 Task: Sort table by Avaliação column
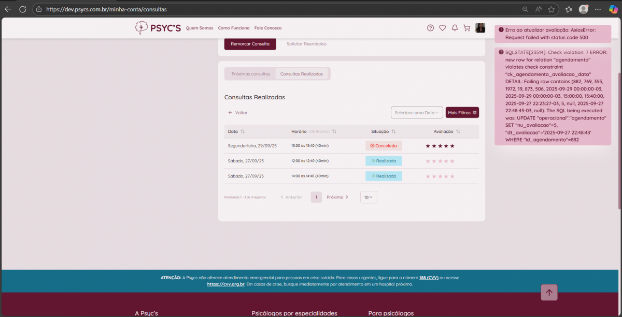[x=458, y=131]
